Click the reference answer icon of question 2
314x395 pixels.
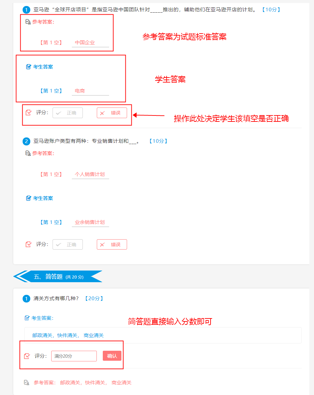click(x=28, y=153)
